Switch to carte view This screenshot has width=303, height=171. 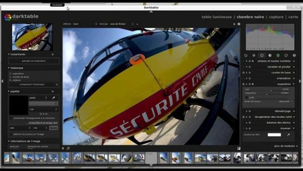tap(293, 17)
